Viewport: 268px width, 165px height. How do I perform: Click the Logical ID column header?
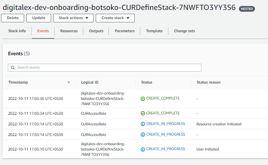tap(90, 82)
